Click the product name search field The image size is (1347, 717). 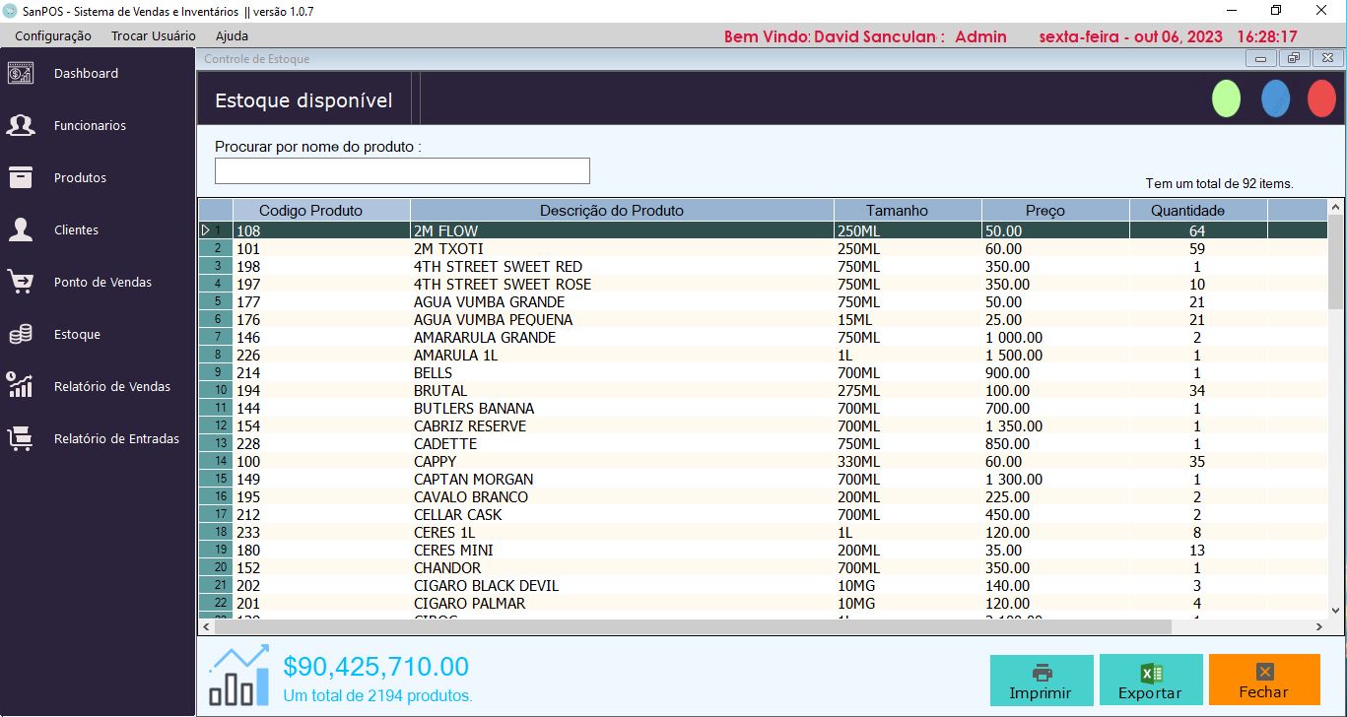click(402, 170)
